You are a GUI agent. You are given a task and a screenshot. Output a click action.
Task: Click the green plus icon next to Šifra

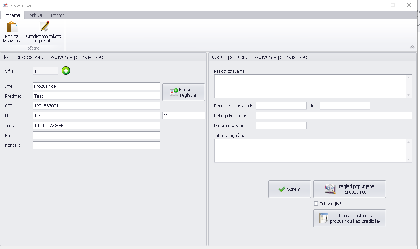pyautogui.click(x=66, y=71)
